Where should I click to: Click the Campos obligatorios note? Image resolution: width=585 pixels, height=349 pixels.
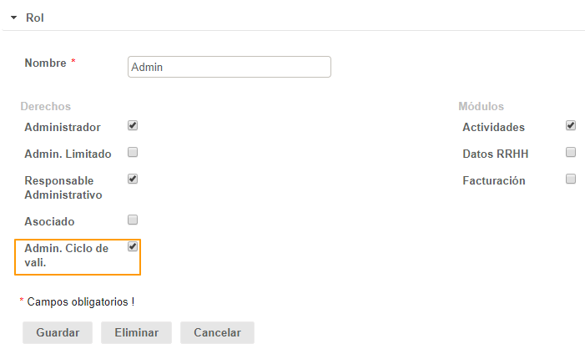tap(80, 301)
